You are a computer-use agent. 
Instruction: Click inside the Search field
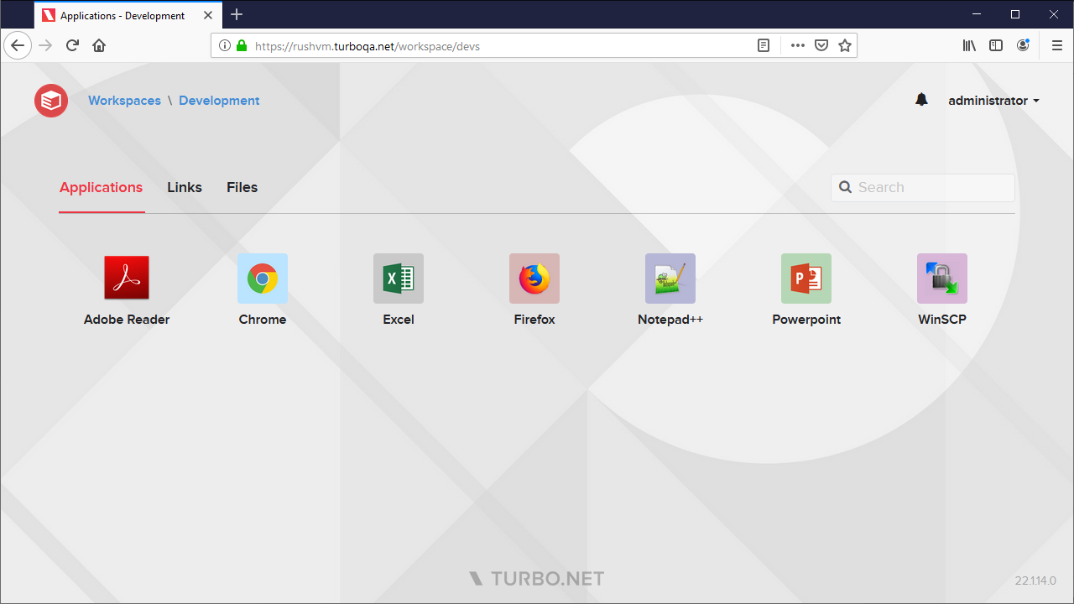coord(923,187)
